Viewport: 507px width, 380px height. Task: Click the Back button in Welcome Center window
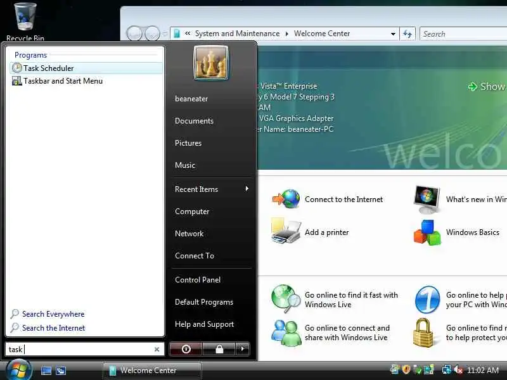tap(134, 34)
